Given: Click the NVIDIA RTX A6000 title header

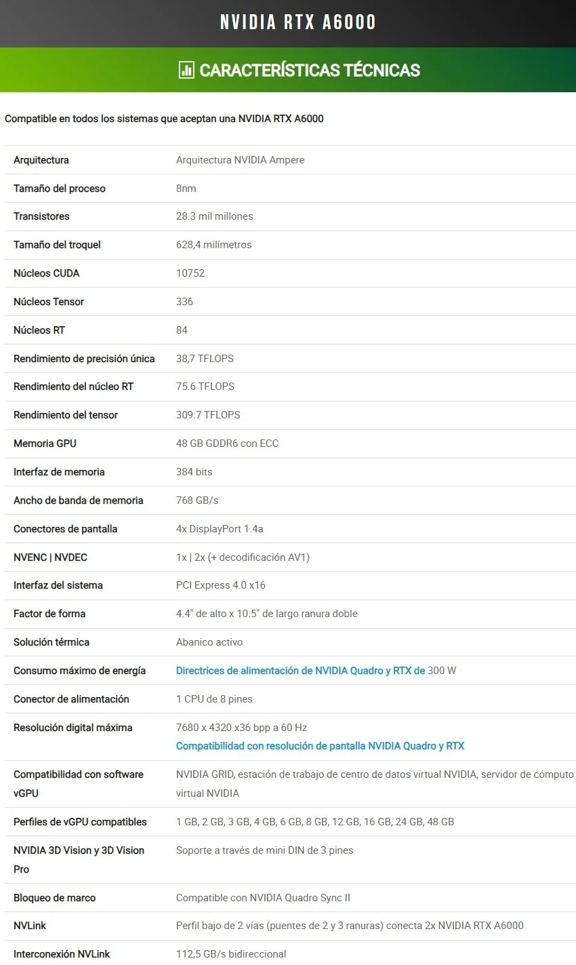Looking at the screenshot, I should [297, 22].
